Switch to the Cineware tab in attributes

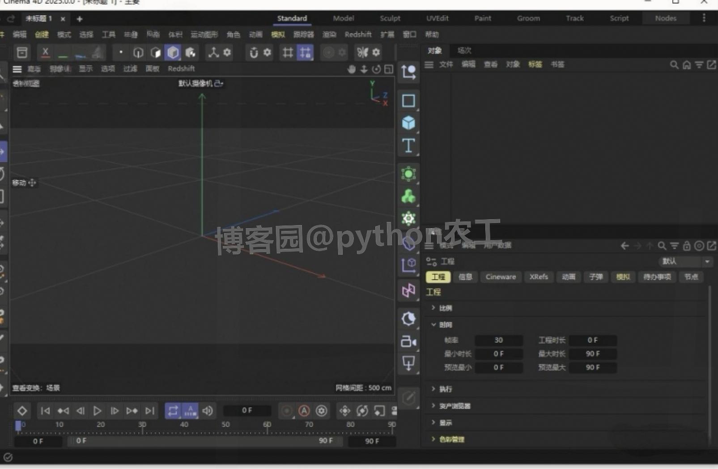(500, 277)
